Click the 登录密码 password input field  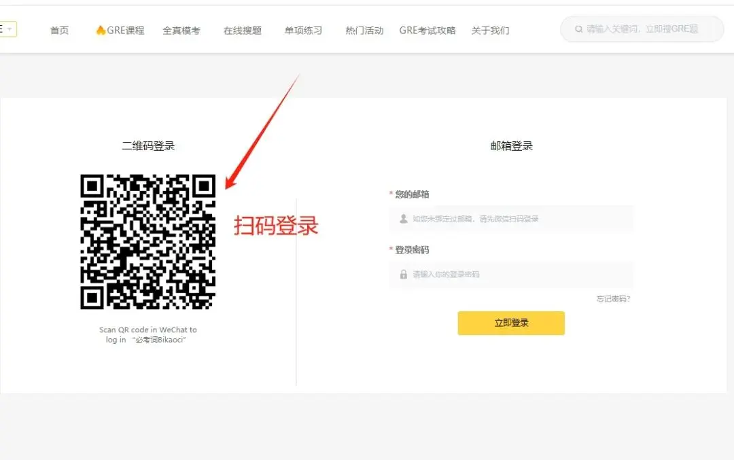(x=511, y=275)
